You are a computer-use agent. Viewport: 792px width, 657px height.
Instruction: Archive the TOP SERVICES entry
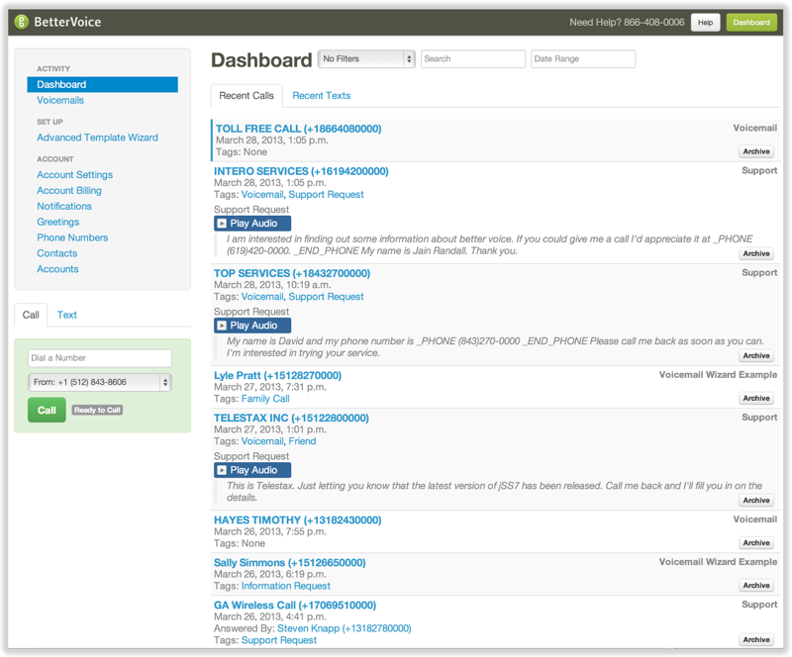click(756, 355)
